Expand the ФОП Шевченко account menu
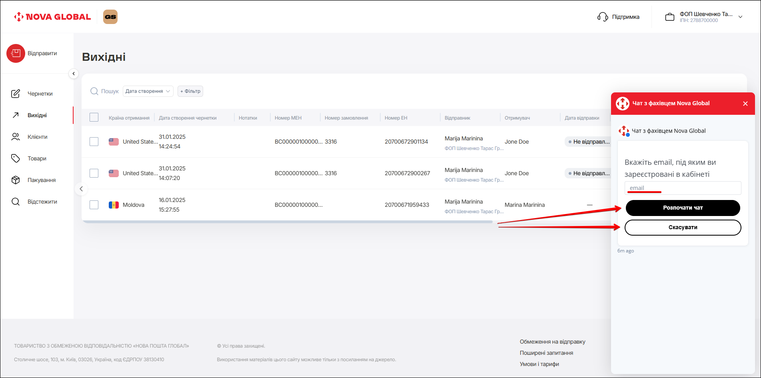 (740, 17)
